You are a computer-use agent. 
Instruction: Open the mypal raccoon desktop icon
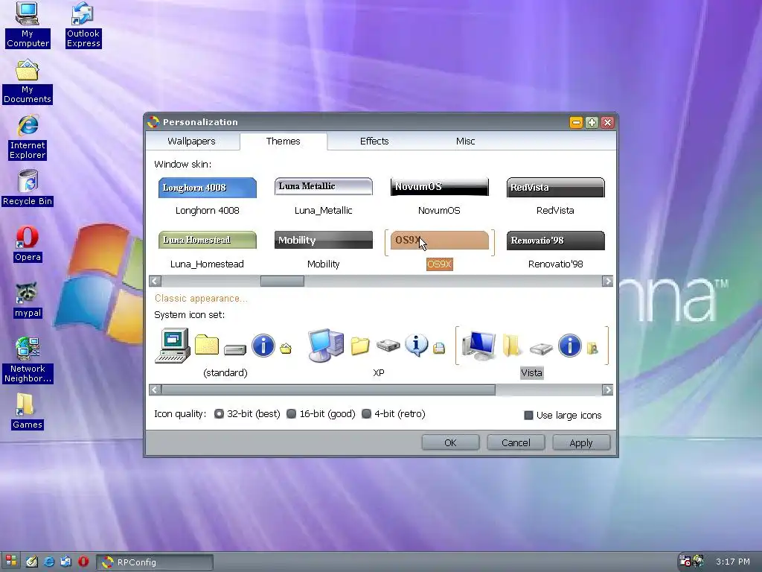click(28, 300)
